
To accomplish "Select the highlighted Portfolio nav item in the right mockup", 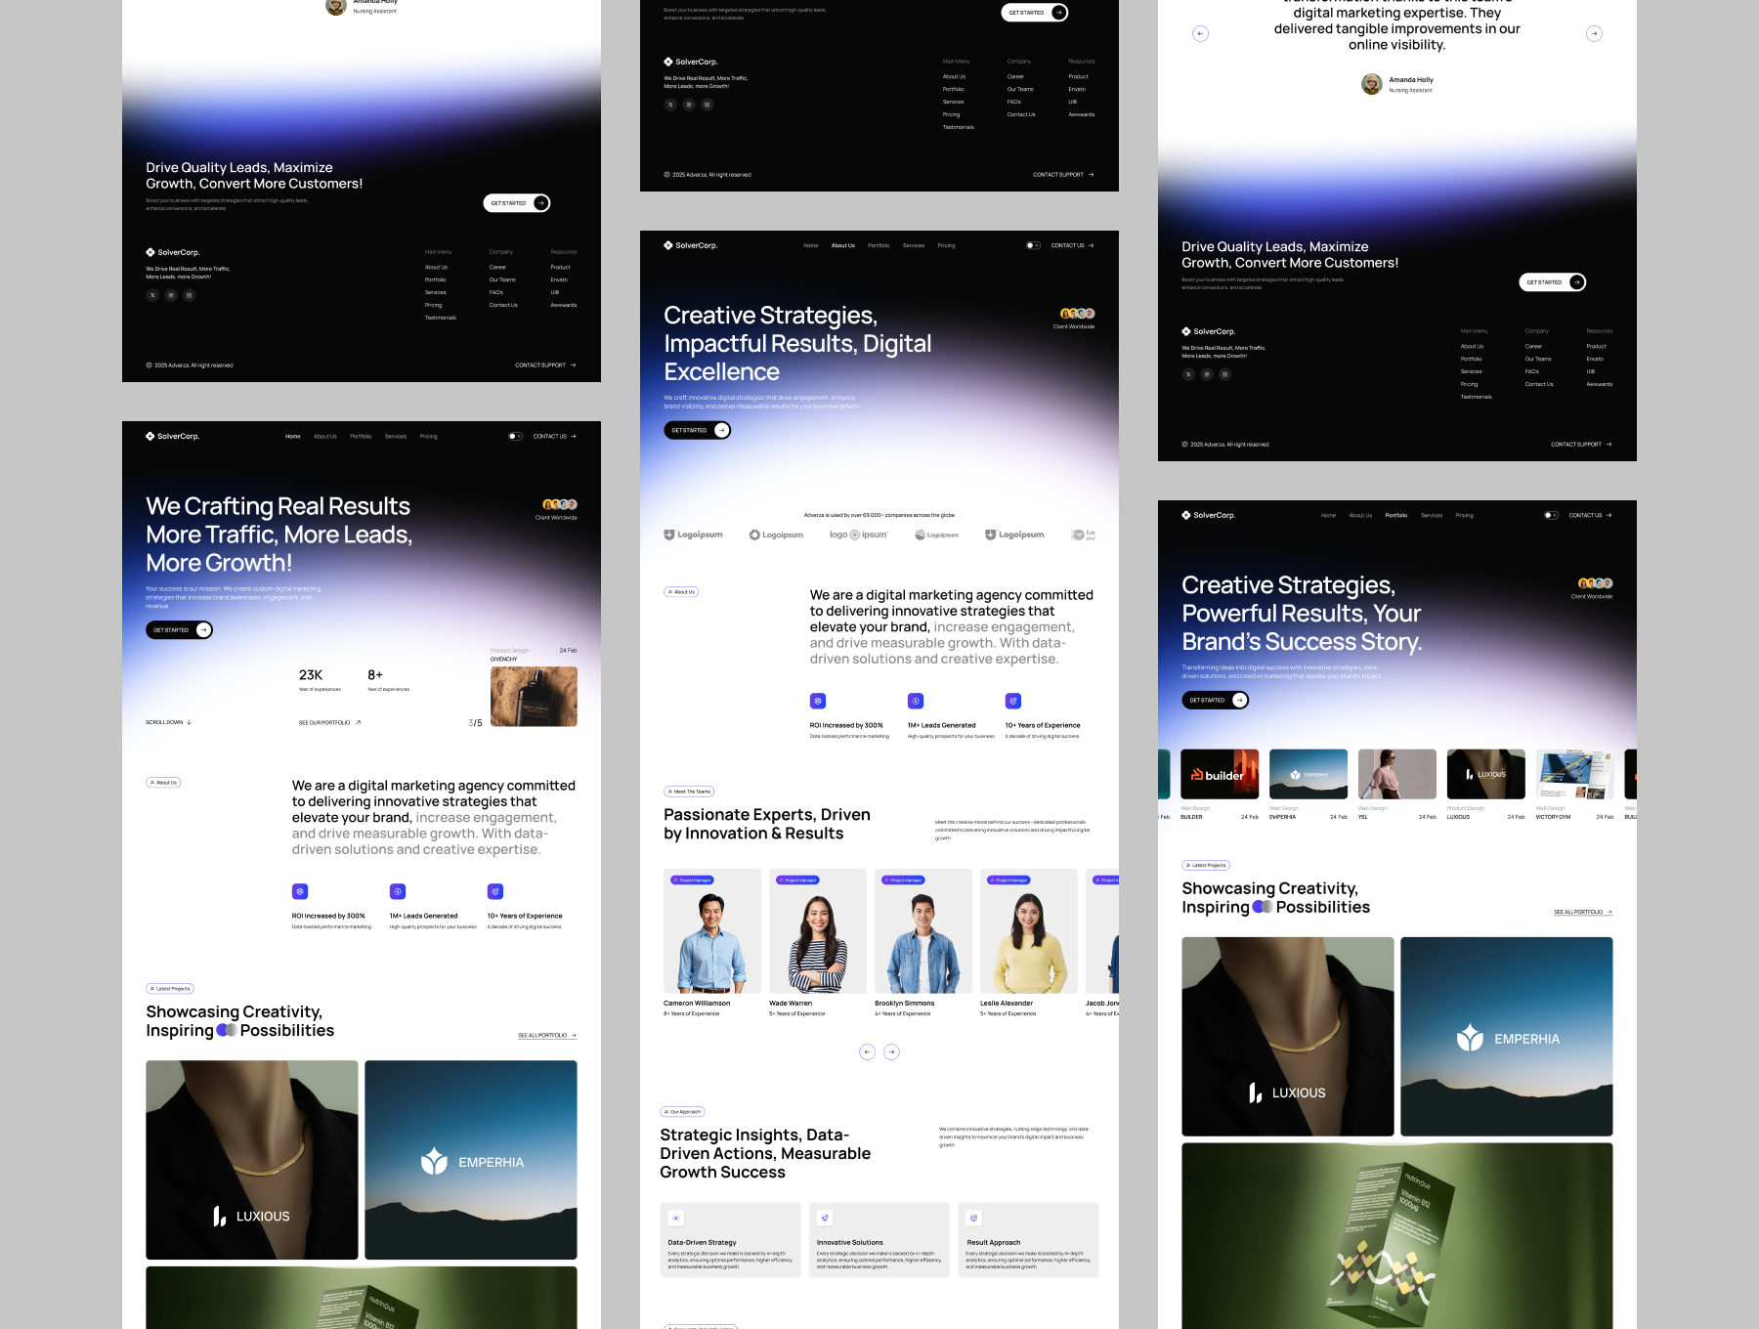I will click(1395, 516).
